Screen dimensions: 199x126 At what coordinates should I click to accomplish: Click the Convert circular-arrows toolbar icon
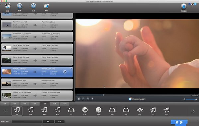point(19,6)
